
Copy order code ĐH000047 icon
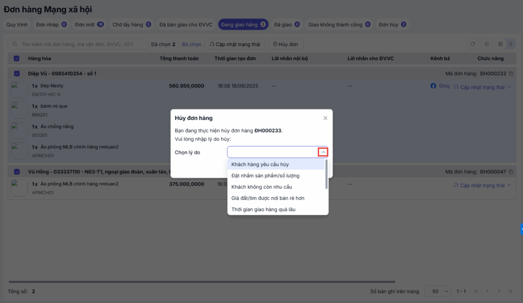pyautogui.click(x=511, y=172)
